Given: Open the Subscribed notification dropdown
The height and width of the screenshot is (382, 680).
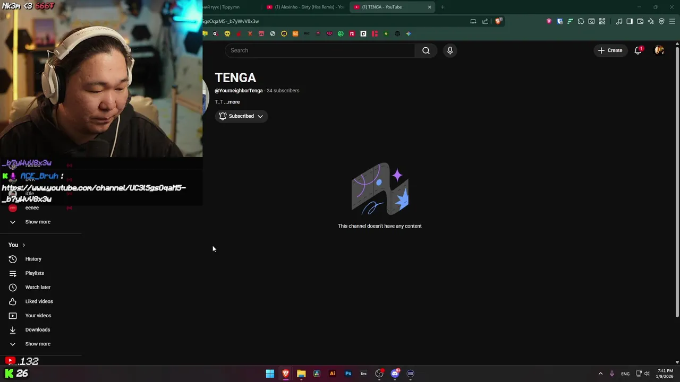Looking at the screenshot, I should pyautogui.click(x=241, y=116).
